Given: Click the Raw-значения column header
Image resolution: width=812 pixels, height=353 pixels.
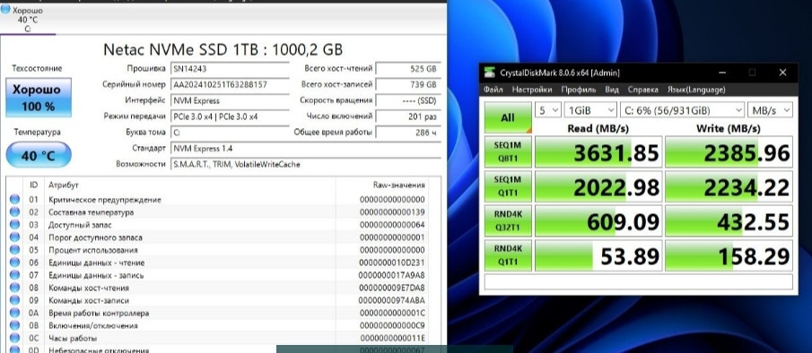Looking at the screenshot, I should (398, 185).
